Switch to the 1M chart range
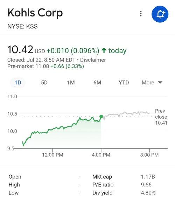This screenshot has width=175, height=199. tap(71, 83)
